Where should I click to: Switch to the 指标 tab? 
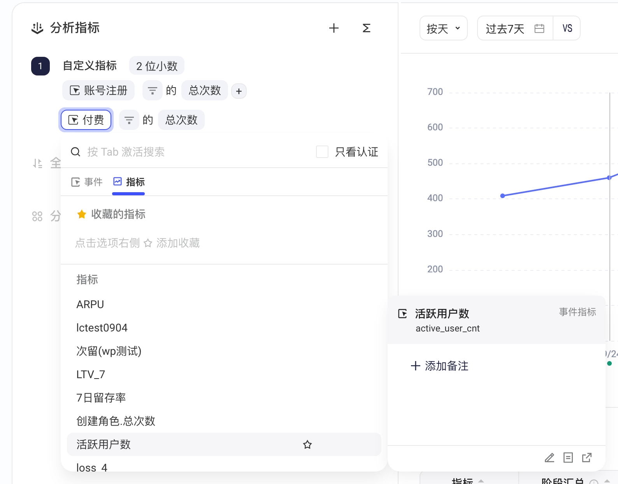[x=129, y=182]
